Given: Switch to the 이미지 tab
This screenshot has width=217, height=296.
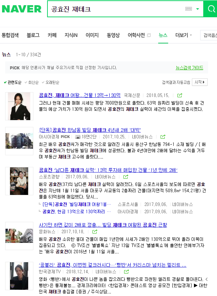Looking at the screenshot, I should tap(92, 35).
